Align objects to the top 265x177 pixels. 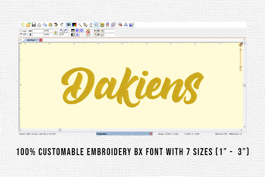tap(95, 35)
